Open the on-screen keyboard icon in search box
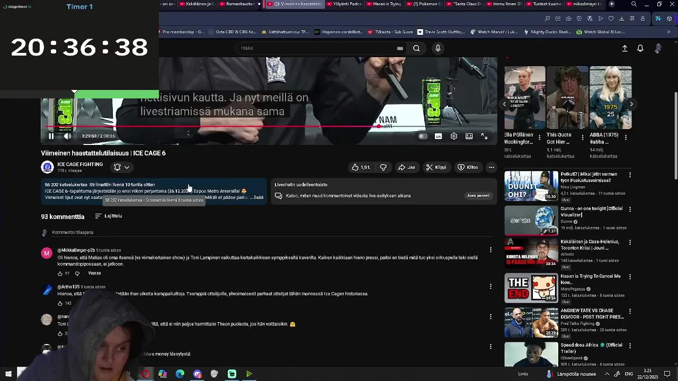 click(400, 48)
